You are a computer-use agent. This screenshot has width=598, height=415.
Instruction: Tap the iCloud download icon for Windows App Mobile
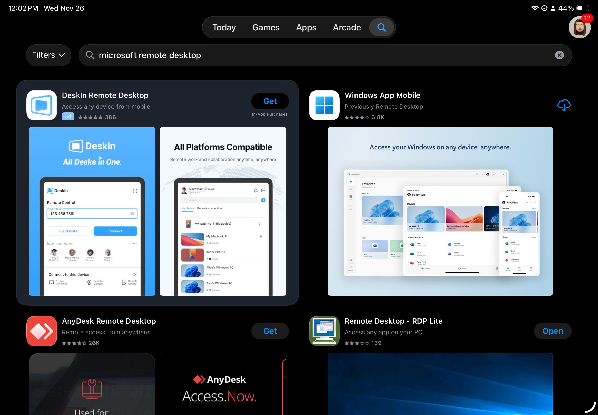coord(564,105)
